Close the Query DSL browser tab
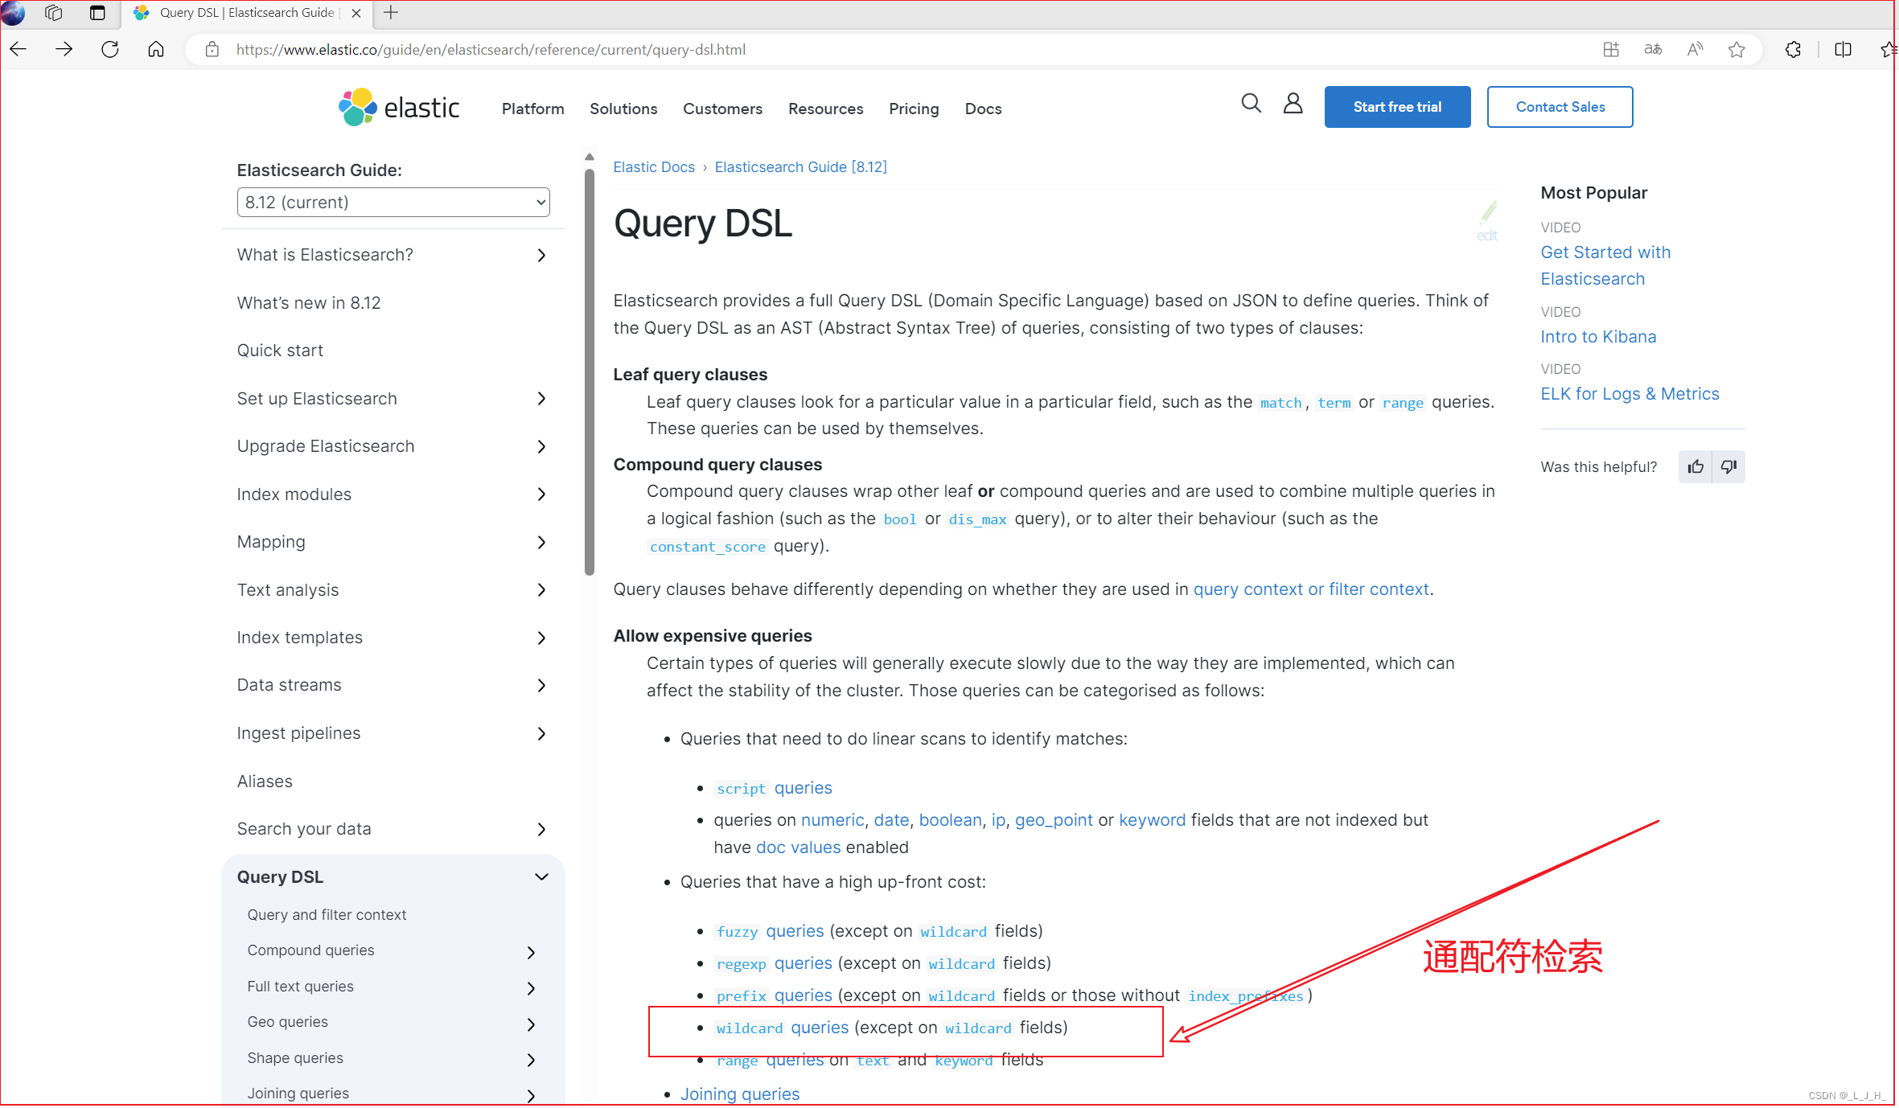Screen dimensions: 1899x1108 pyautogui.click(x=356, y=13)
